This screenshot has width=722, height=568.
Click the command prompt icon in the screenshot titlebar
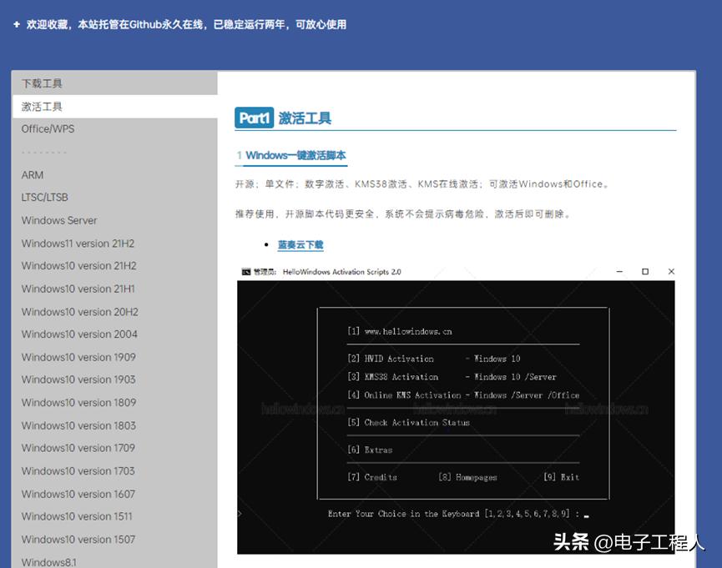[245, 271]
